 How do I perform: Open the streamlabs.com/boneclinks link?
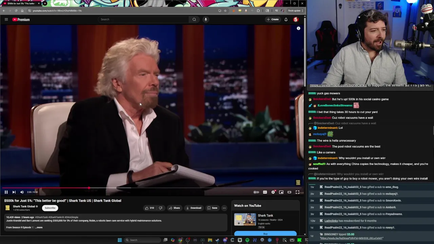pos(338,85)
